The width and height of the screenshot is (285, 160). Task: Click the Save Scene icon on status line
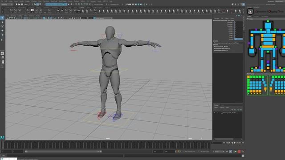[x=21, y=4]
